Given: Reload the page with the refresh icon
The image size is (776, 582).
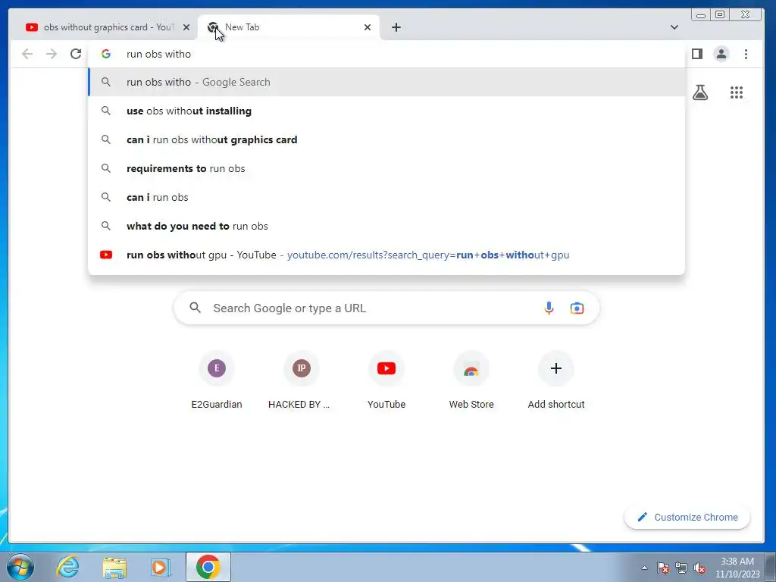Looking at the screenshot, I should click(76, 54).
